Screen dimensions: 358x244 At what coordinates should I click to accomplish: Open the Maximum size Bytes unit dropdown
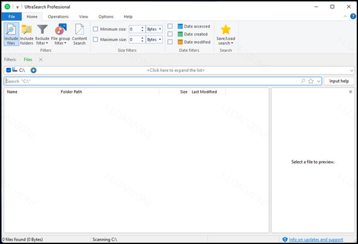[x=154, y=39]
